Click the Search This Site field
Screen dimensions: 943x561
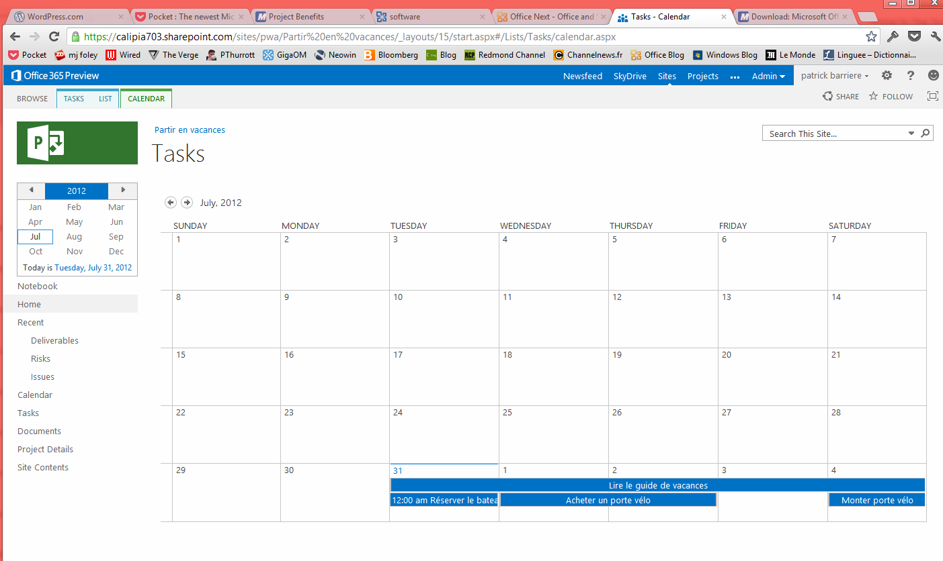click(833, 134)
